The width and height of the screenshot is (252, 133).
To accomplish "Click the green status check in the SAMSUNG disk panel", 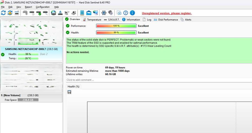I will coord(3,55).
